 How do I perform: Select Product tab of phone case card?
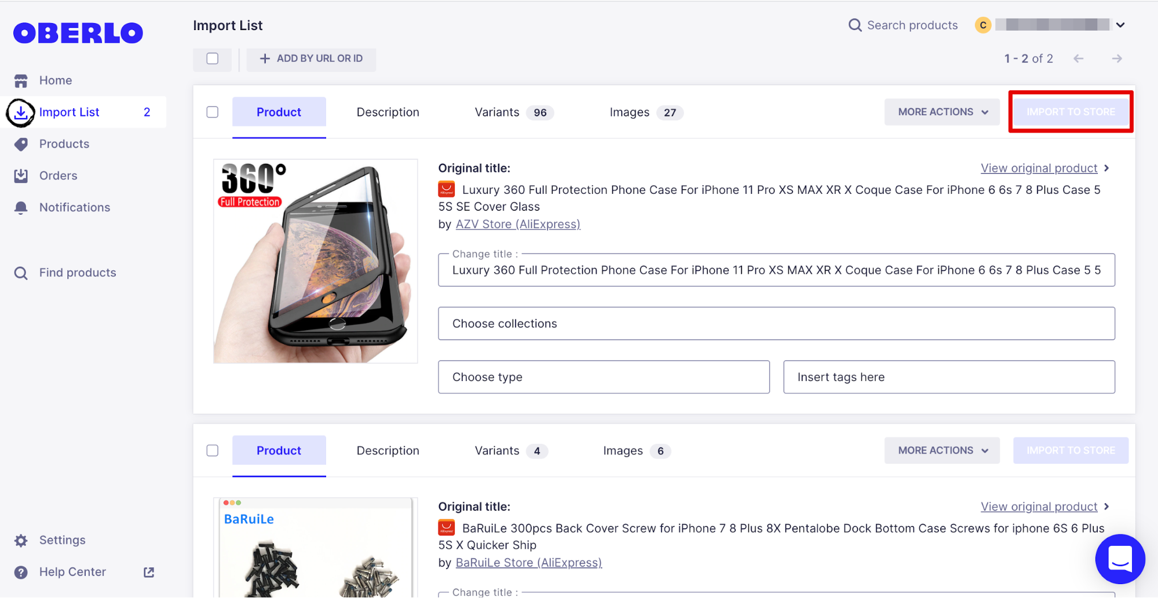click(x=279, y=112)
